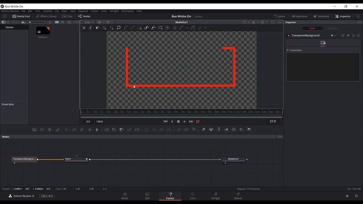Image resolution: width=363 pixels, height=204 pixels.
Task: Open the media pool options menu
Action: click(76, 22)
